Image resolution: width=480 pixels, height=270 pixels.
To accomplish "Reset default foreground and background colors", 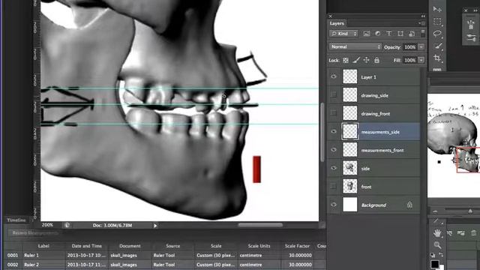I will tap(433, 255).
